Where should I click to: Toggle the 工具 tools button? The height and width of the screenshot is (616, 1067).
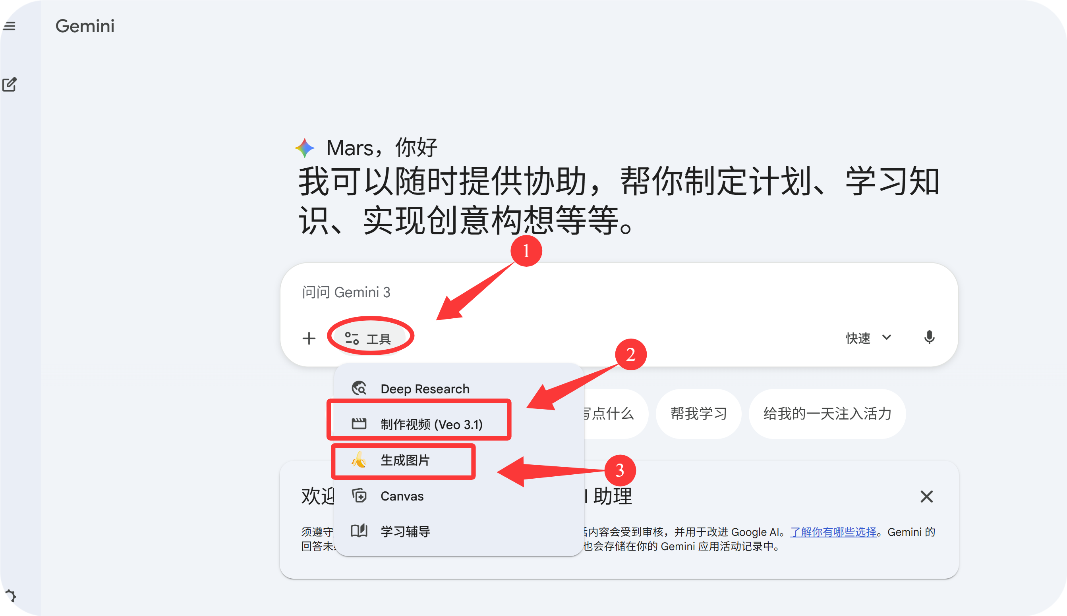coord(367,338)
